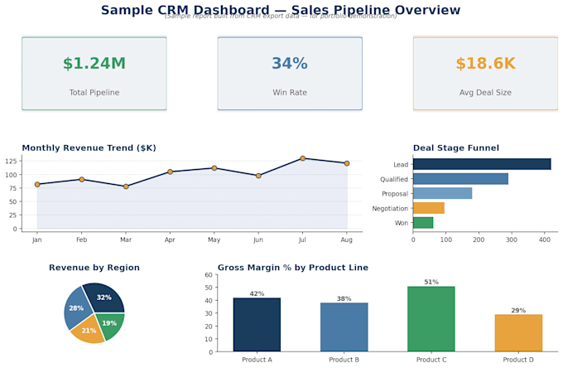563x368 pixels.
Task: Click the Jan data point on revenue trend
Action: (x=37, y=184)
